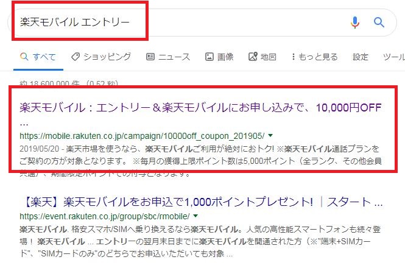Click the voice search microphone icon
The width and height of the screenshot is (405, 268).
(355, 23)
